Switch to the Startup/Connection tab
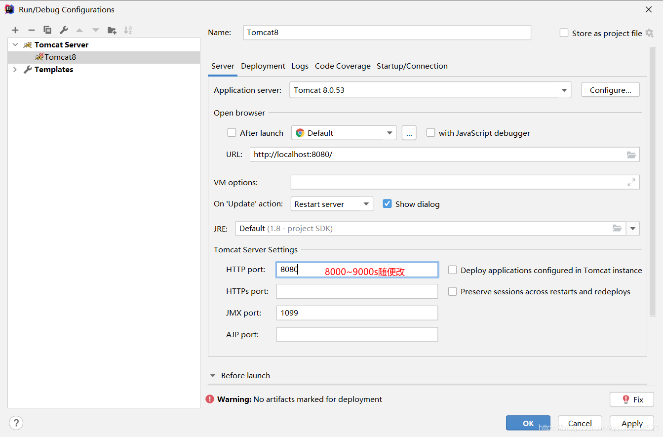 [412, 66]
